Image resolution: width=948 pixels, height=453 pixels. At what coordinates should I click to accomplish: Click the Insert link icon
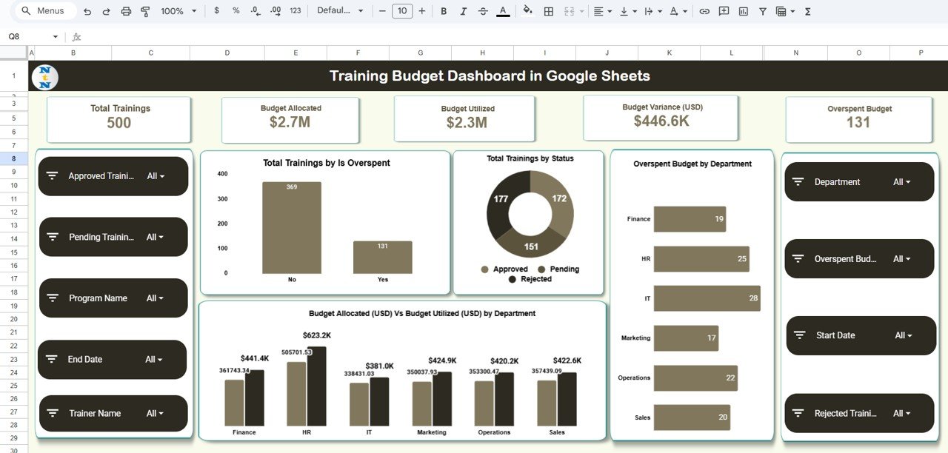pos(704,11)
